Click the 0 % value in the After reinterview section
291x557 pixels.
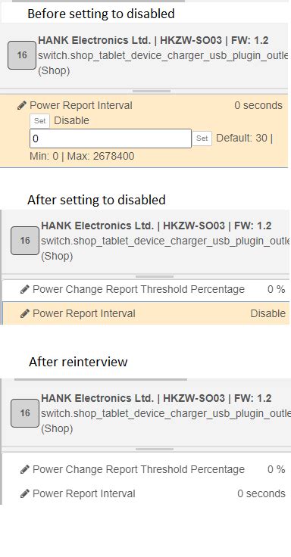tap(276, 469)
